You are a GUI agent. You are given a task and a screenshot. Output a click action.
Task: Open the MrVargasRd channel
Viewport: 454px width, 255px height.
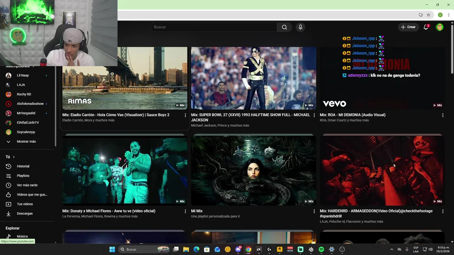[27, 113]
